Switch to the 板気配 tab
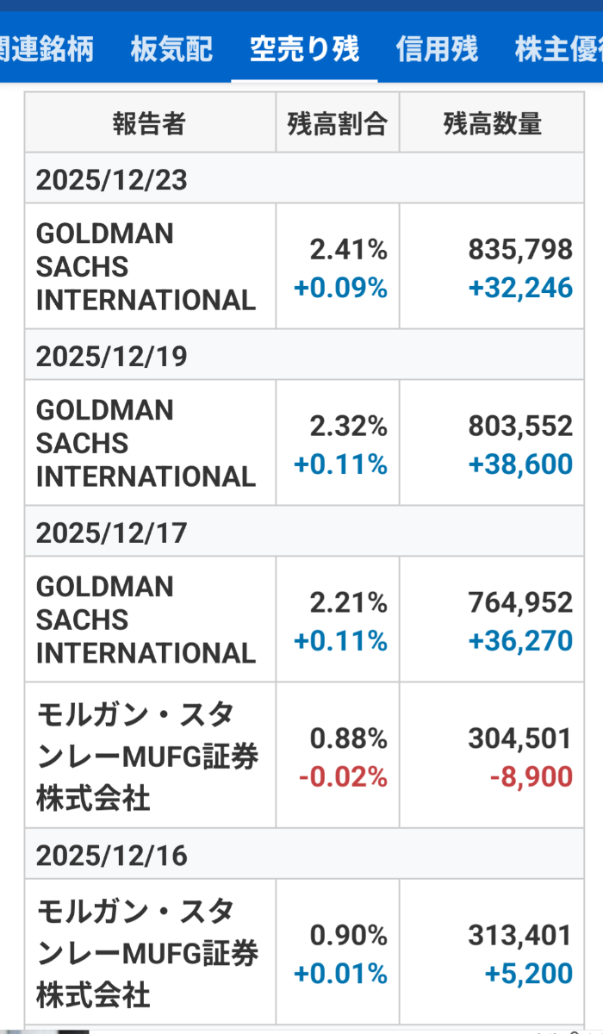 [171, 49]
